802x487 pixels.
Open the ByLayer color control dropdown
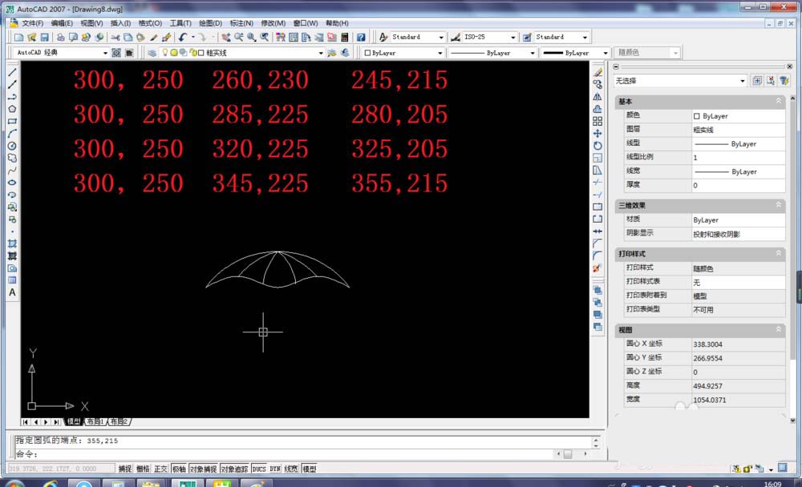[439, 53]
